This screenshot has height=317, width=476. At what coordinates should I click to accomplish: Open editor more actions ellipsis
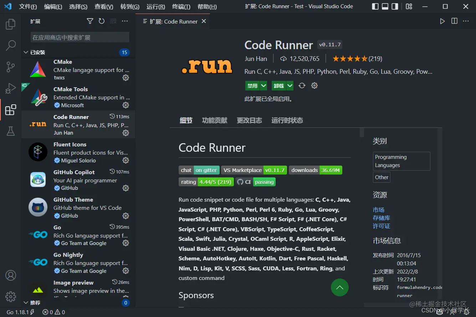[466, 21]
